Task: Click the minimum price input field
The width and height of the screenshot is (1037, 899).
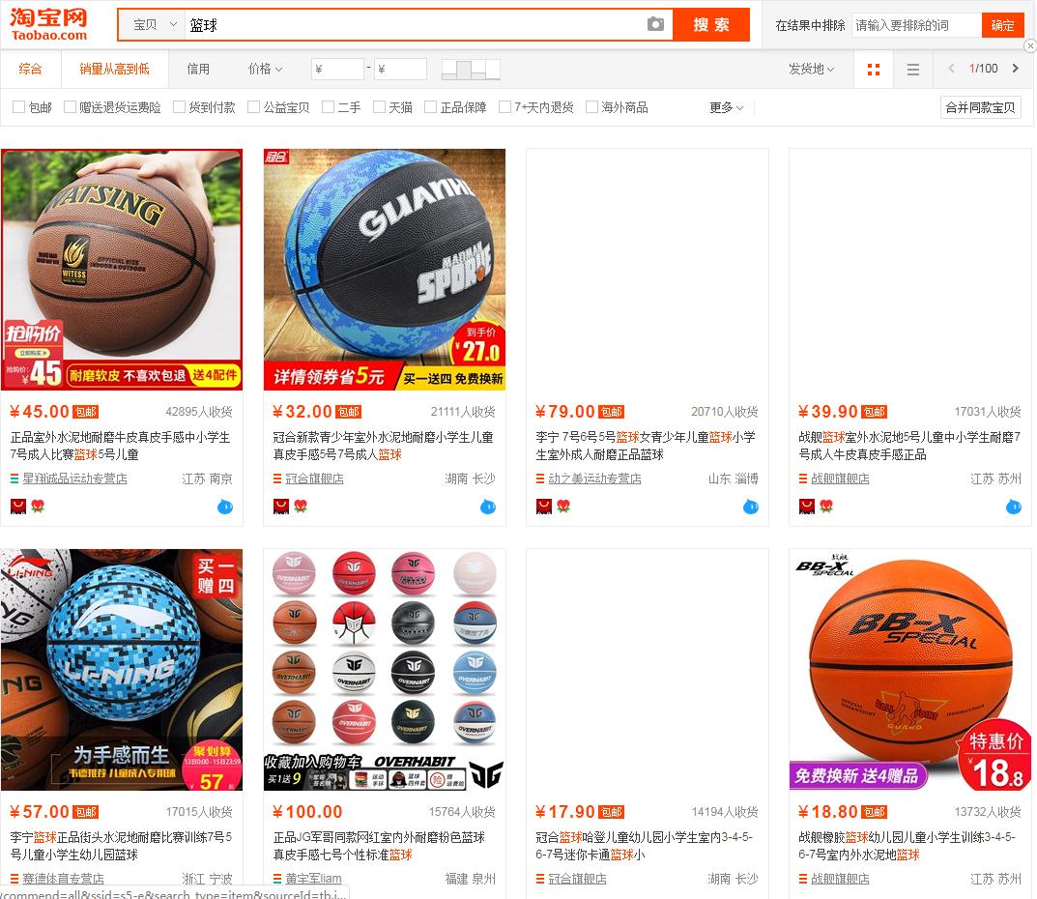Action: [x=337, y=69]
